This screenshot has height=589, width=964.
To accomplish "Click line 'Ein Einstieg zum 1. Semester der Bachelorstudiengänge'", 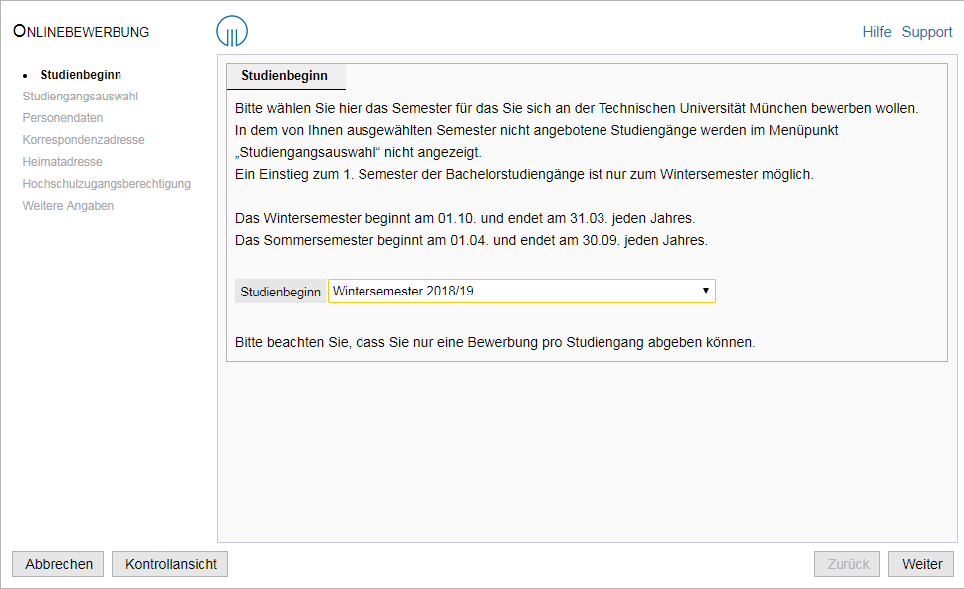I will [x=410, y=174].
